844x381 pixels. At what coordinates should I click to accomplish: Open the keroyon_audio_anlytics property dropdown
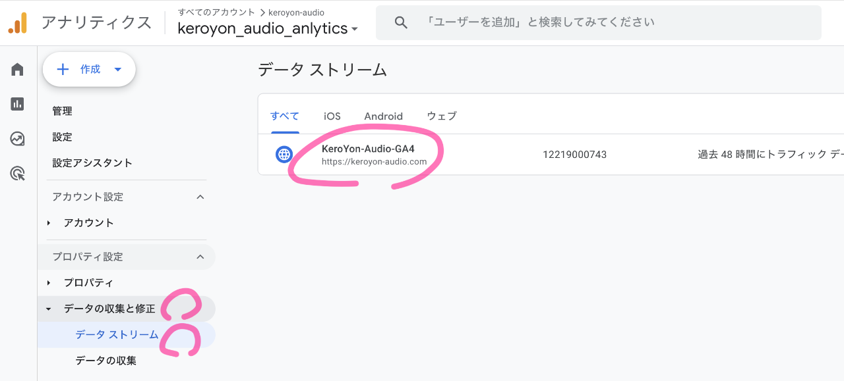[355, 29]
